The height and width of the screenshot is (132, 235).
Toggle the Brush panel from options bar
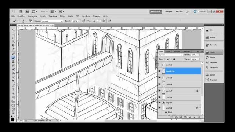[x=30, y=21]
